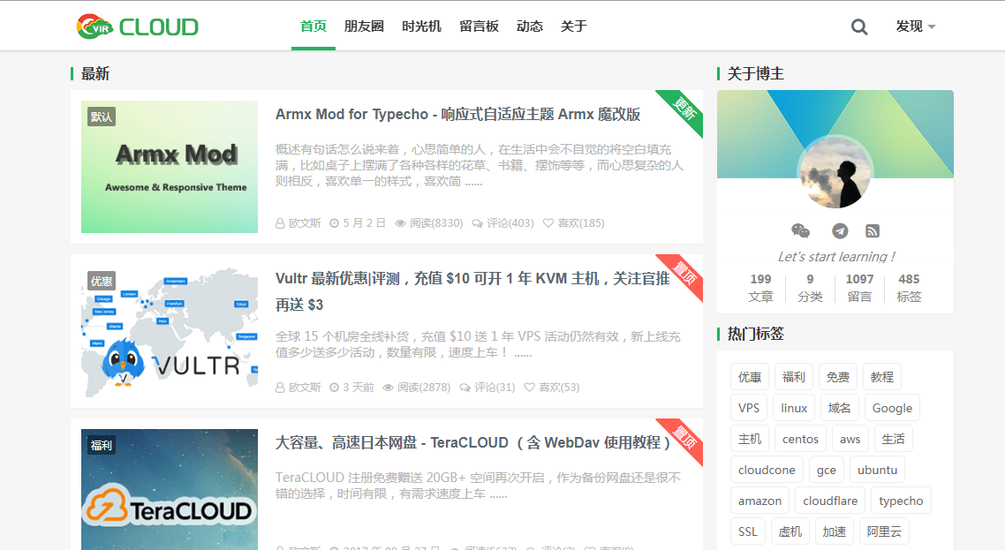Click the 3 天前 post time

click(351, 388)
